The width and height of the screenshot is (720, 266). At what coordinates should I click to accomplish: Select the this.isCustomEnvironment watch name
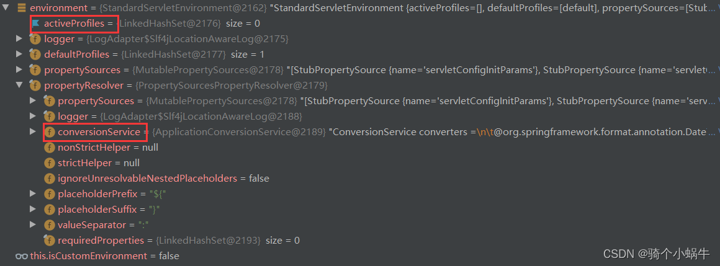(x=89, y=256)
